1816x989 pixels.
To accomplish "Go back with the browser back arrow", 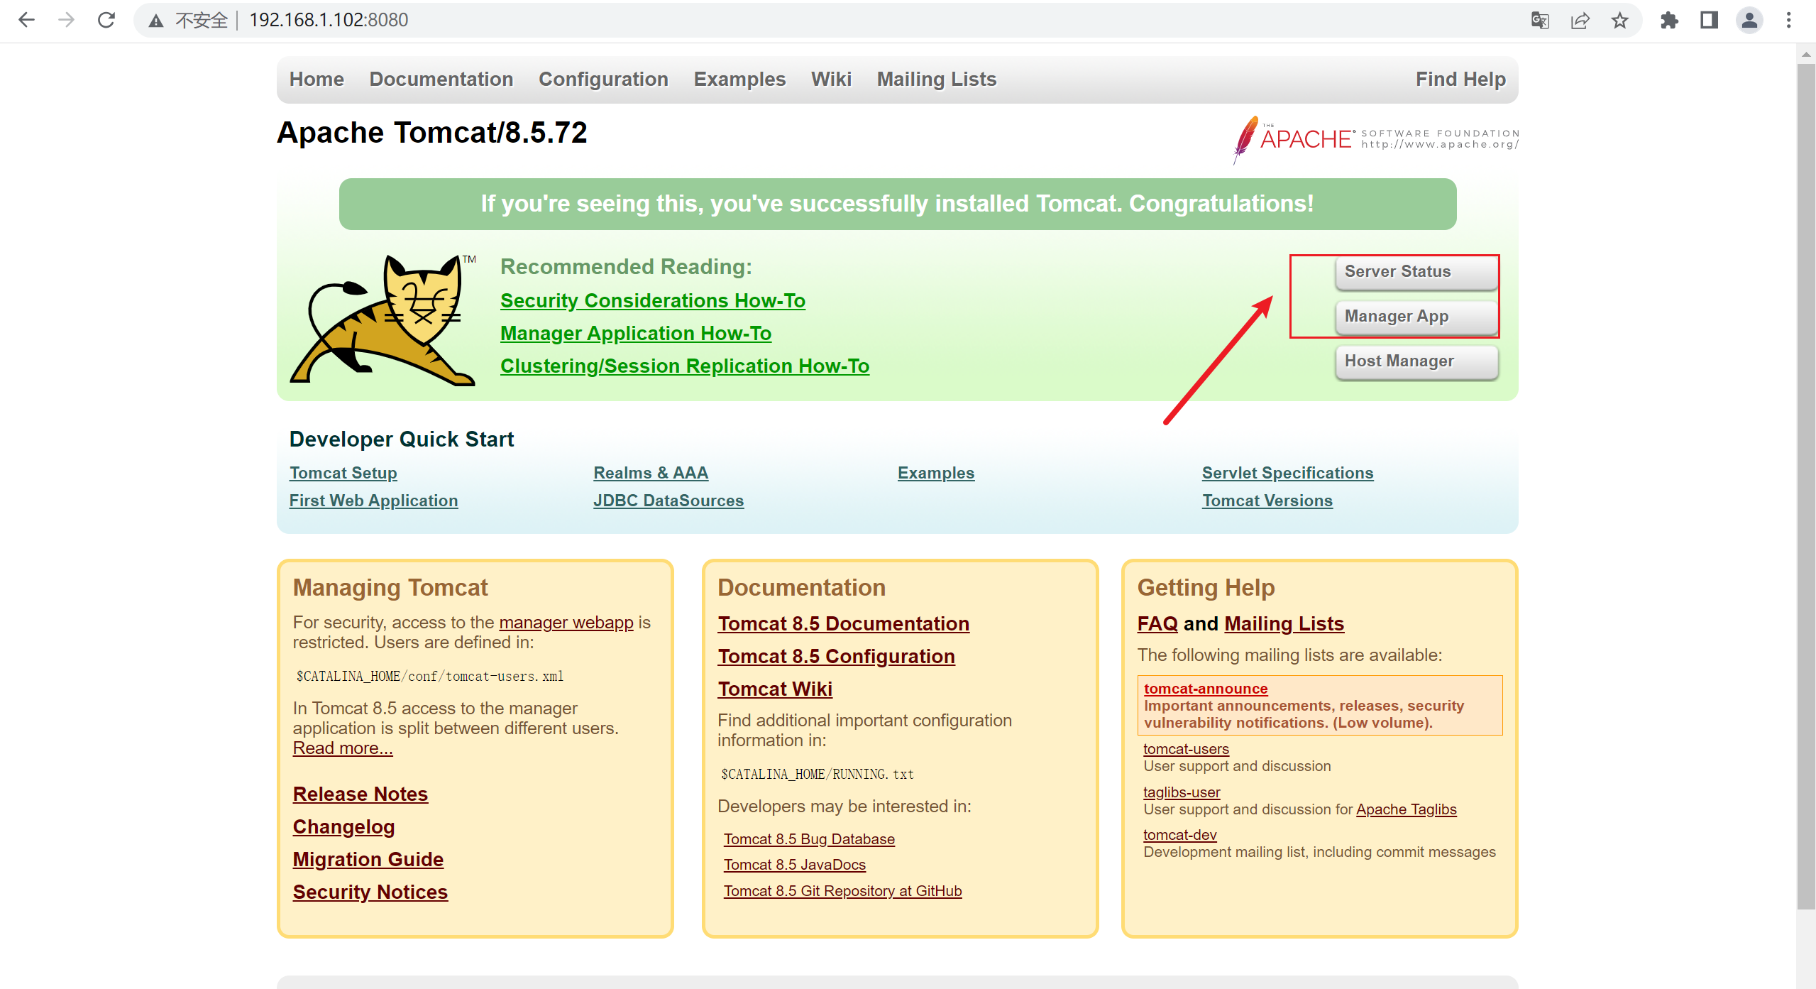I will [x=26, y=20].
